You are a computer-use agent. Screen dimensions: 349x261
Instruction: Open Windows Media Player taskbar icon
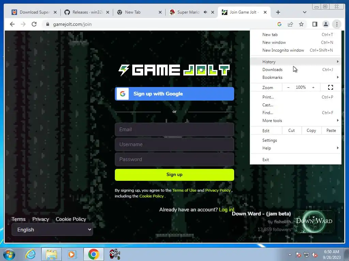click(x=72, y=254)
